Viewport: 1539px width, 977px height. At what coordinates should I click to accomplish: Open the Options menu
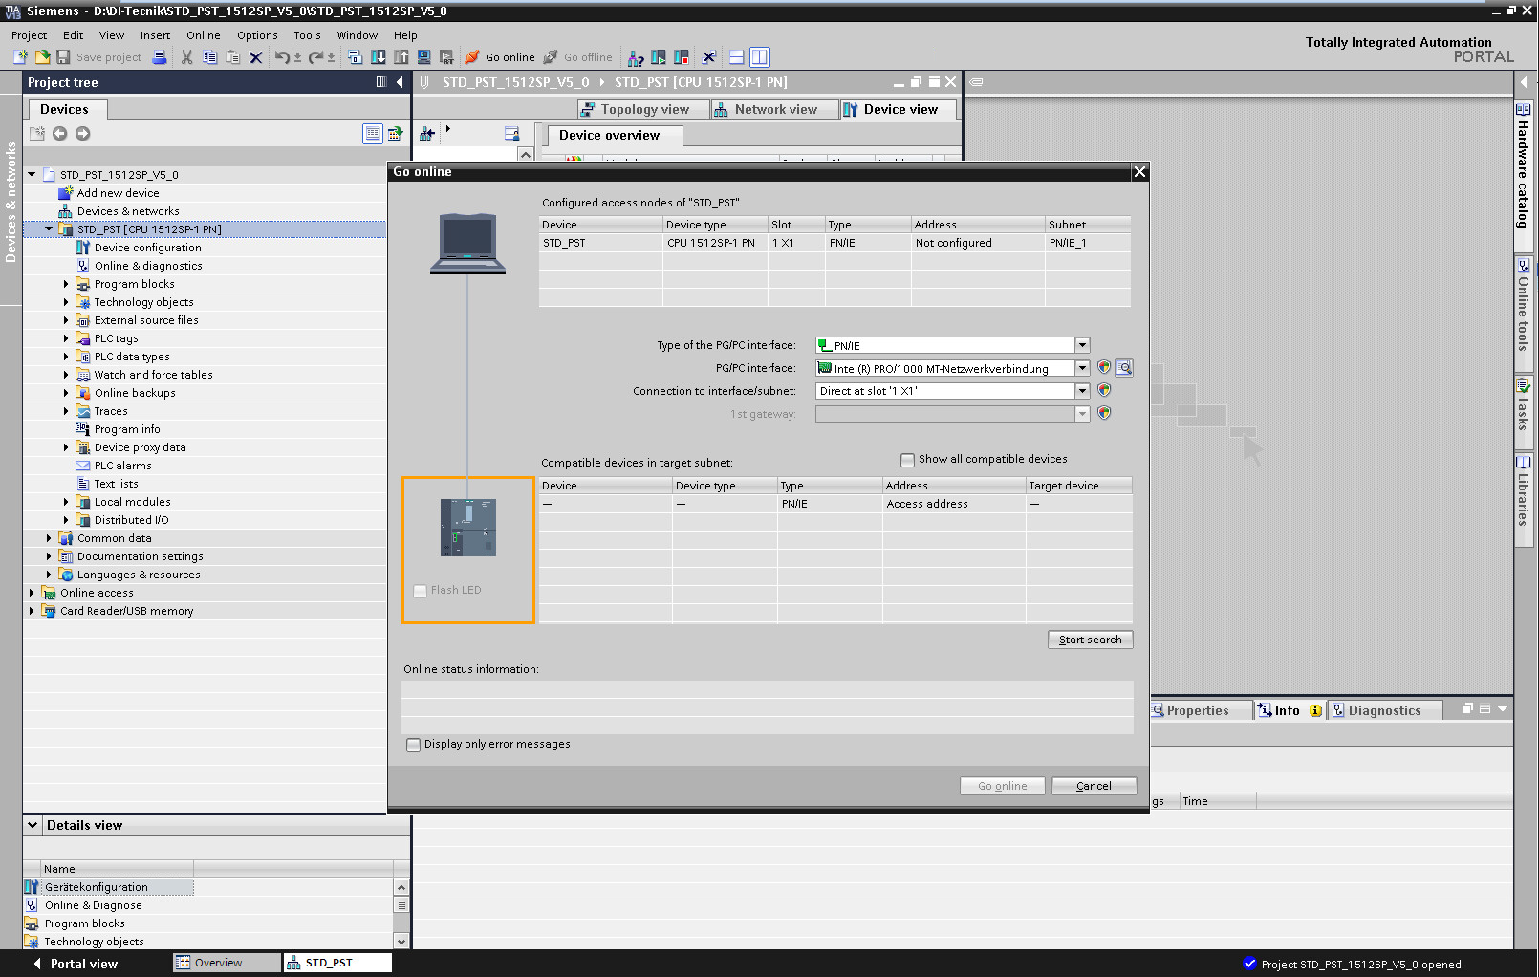coord(257,35)
